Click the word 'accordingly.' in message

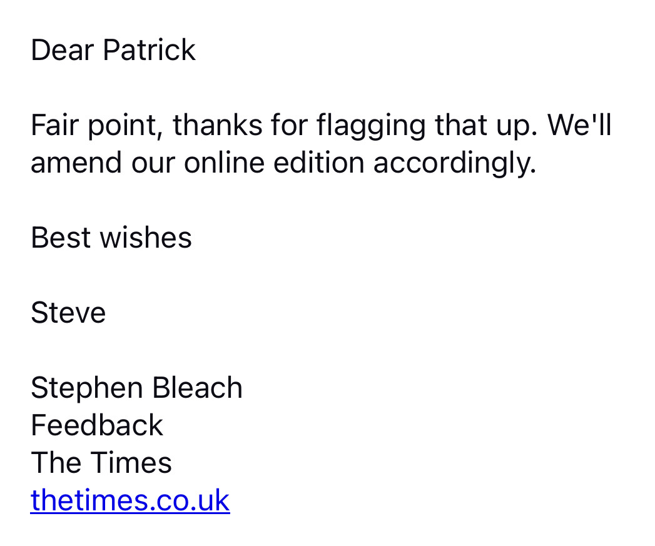[455, 164]
